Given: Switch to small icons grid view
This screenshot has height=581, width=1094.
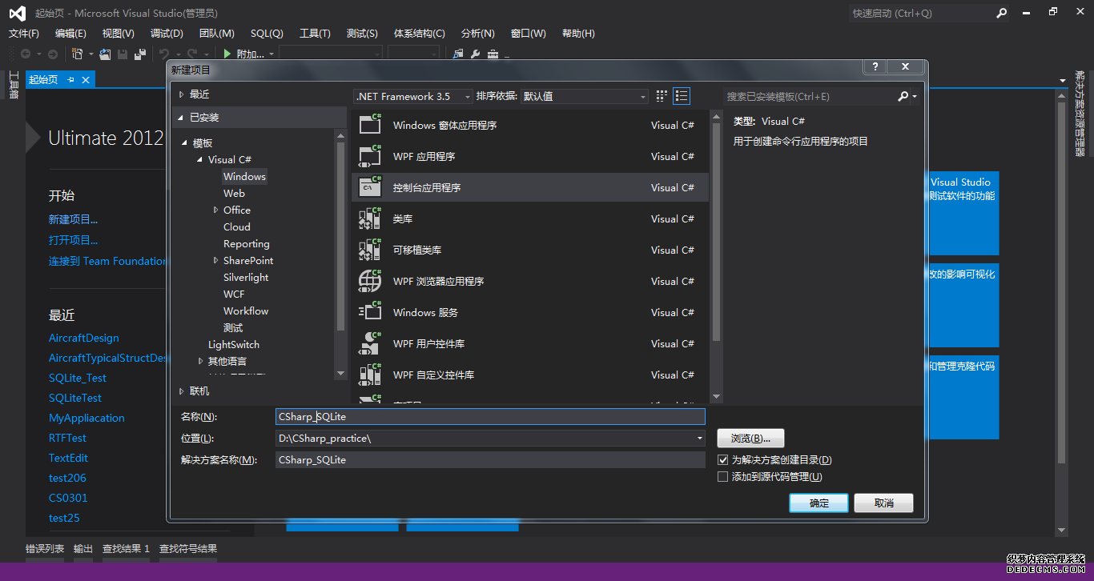Looking at the screenshot, I should [x=662, y=96].
